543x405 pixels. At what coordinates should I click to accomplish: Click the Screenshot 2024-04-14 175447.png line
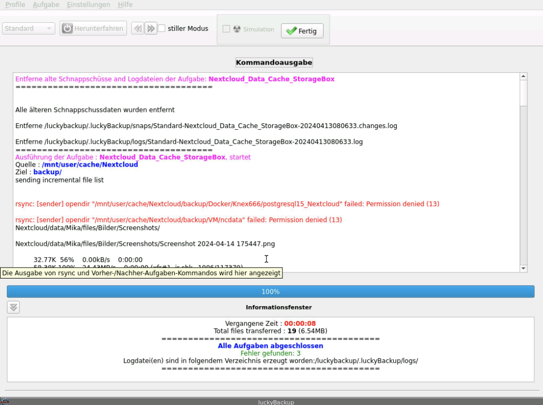click(145, 244)
